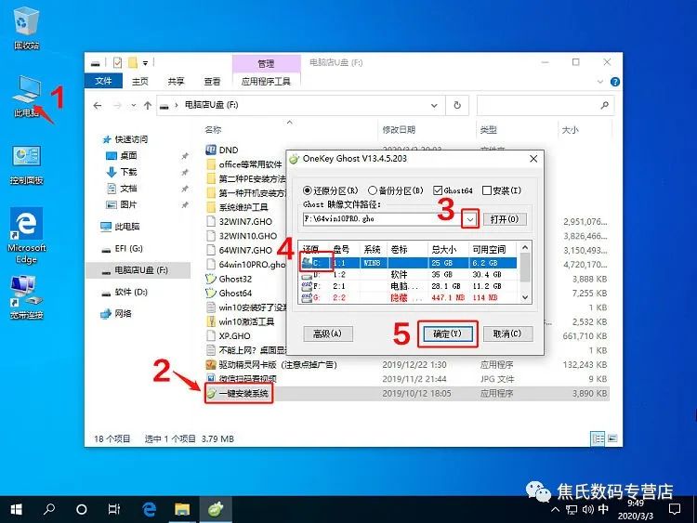This screenshot has height=523, width=697.
Task: Click the Advanced (A) button
Action: coord(328,333)
